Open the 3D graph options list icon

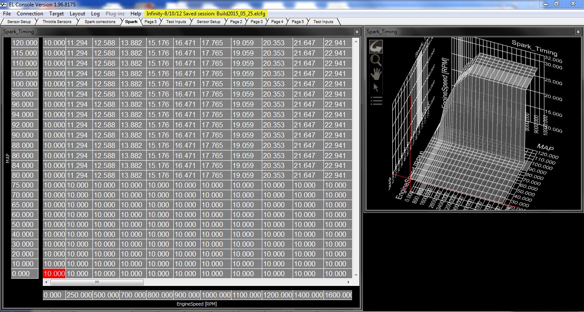click(x=376, y=101)
